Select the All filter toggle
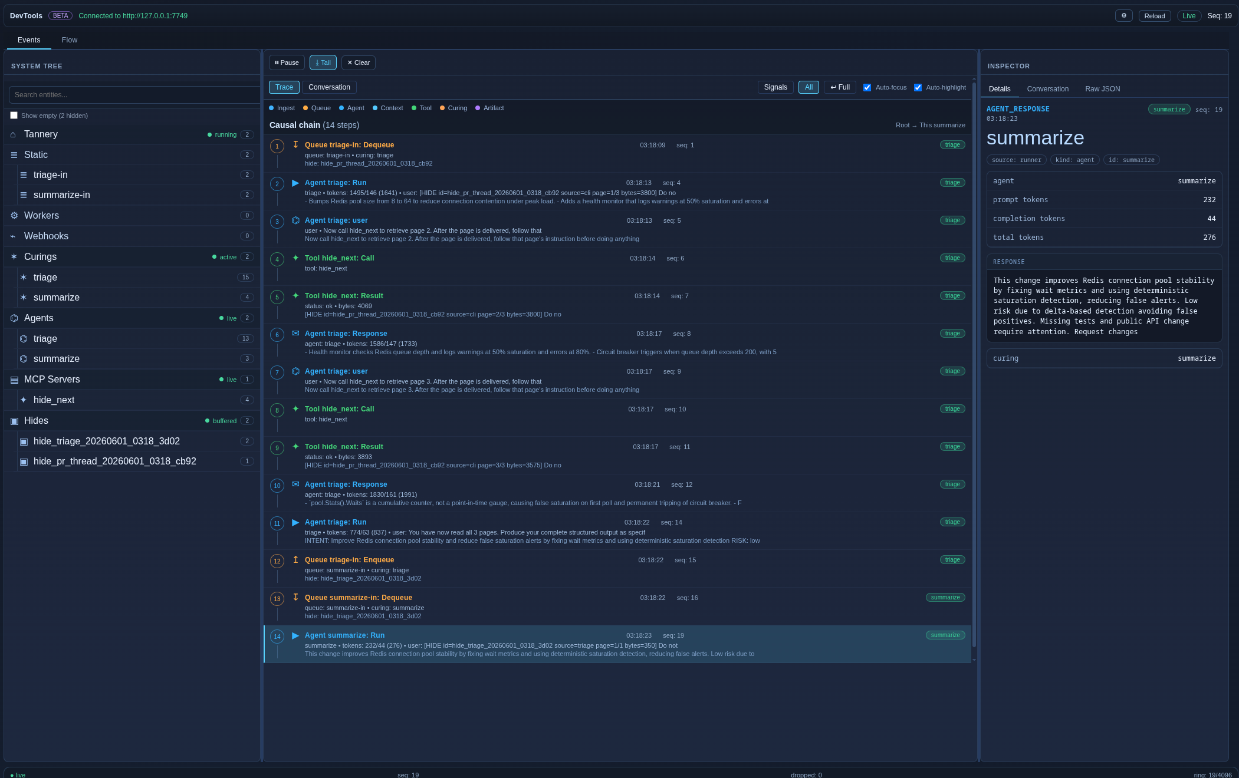The height and width of the screenshot is (778, 1239). 809,87
